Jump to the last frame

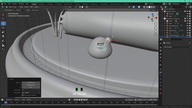pos(87,100)
